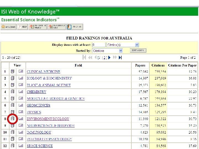Click Return to List button
The height and width of the screenshot is (149, 199).
(56, 27)
